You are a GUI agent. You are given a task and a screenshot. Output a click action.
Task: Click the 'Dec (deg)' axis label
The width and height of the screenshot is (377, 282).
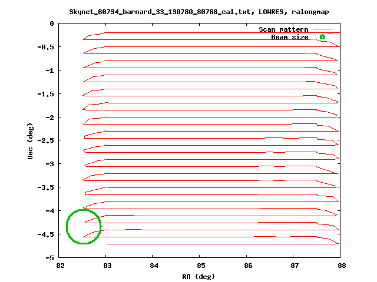click(30, 141)
